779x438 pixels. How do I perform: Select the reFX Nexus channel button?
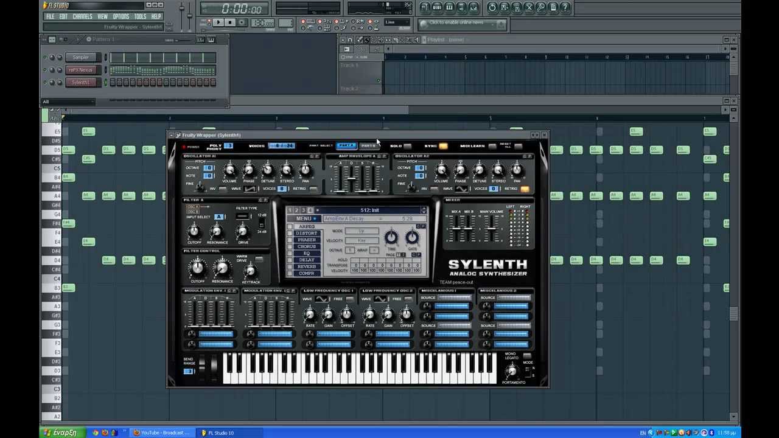[81, 70]
